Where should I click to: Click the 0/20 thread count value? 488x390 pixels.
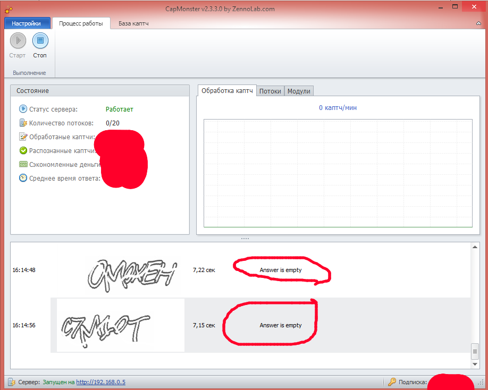[x=112, y=123]
